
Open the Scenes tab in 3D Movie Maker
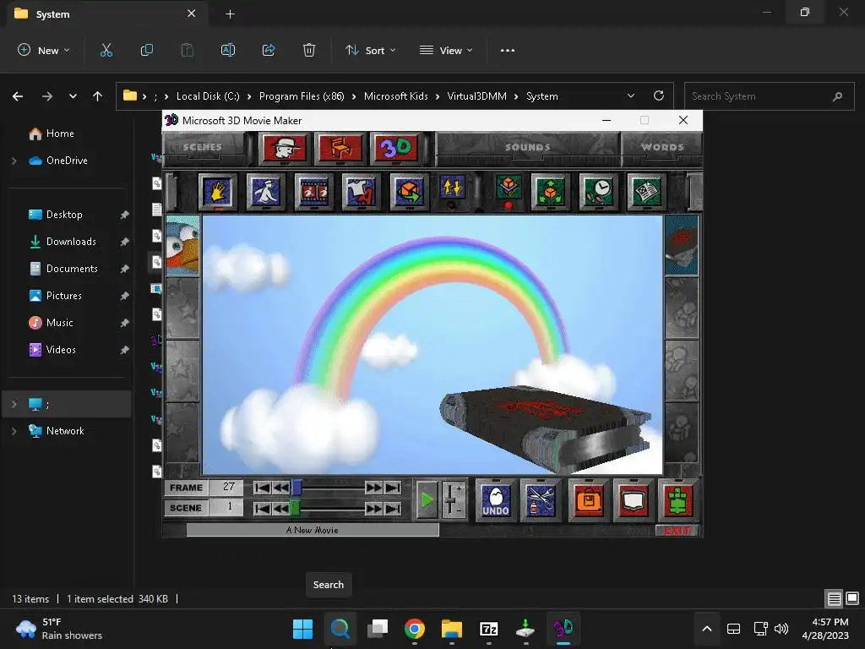[x=203, y=148]
